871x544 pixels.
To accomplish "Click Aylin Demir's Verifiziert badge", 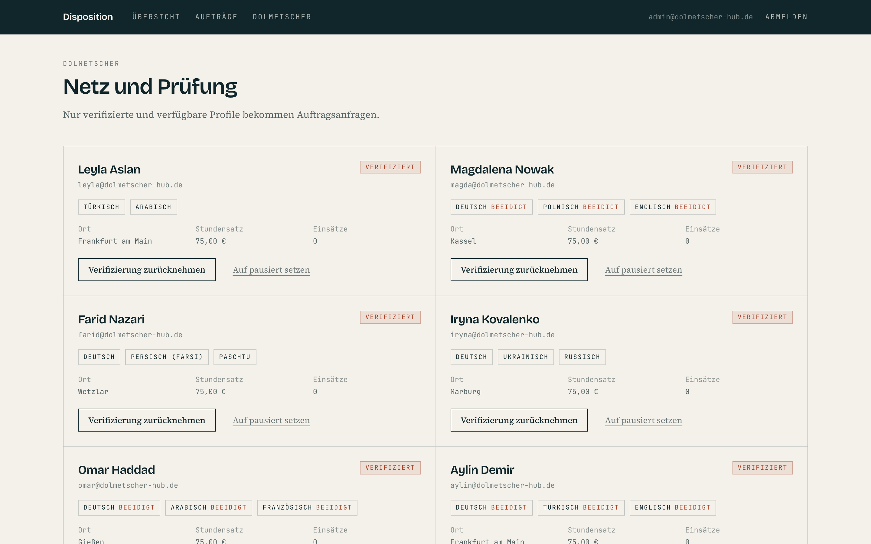I will click(x=763, y=467).
